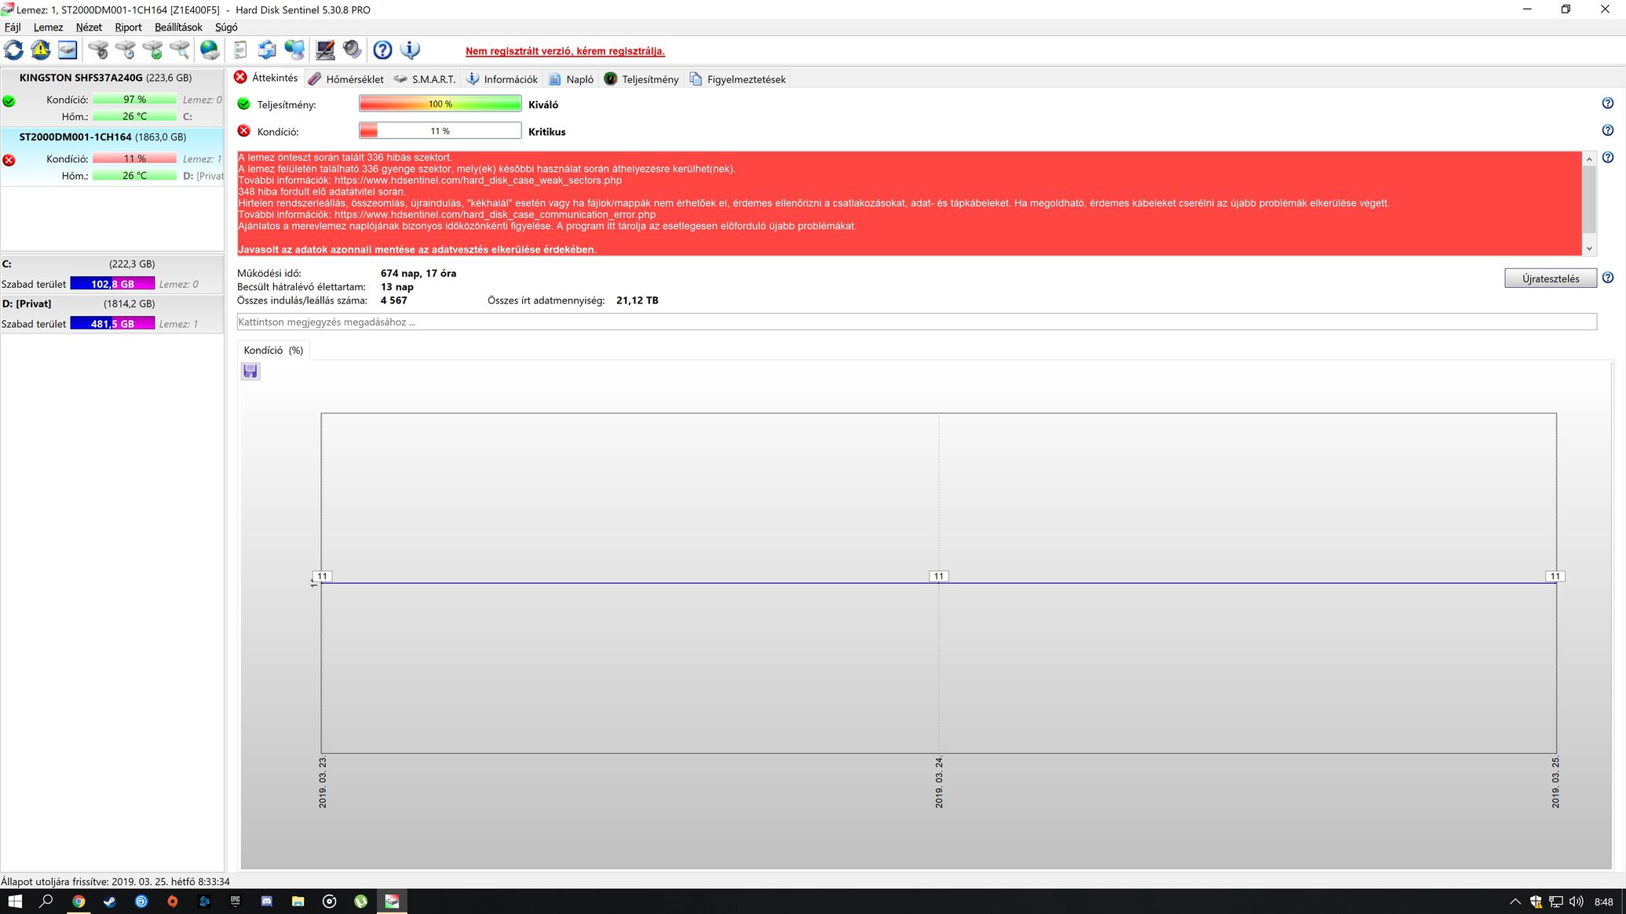The height and width of the screenshot is (914, 1626).
Task: Click the taskbar volume speaker icon
Action: tap(1576, 901)
